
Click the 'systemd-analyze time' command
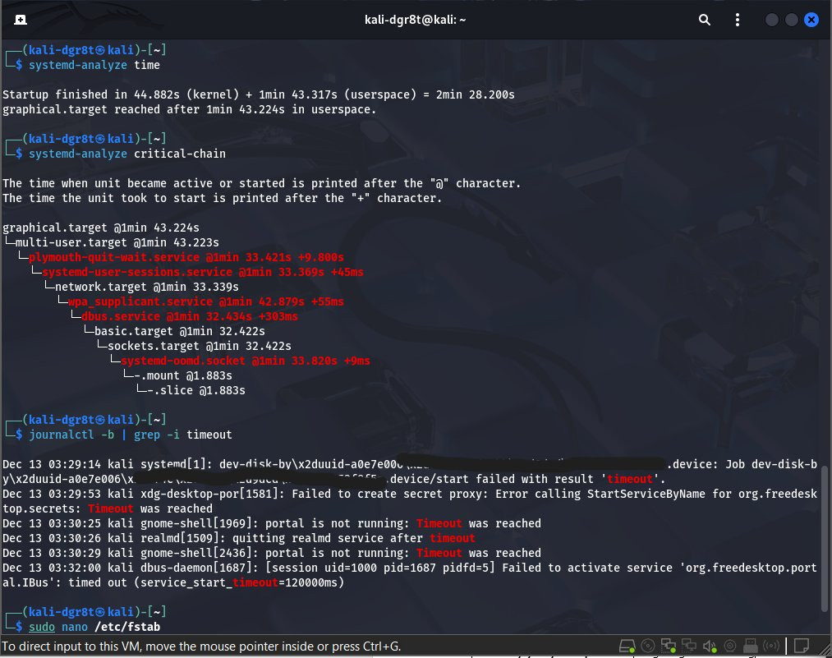(x=94, y=65)
